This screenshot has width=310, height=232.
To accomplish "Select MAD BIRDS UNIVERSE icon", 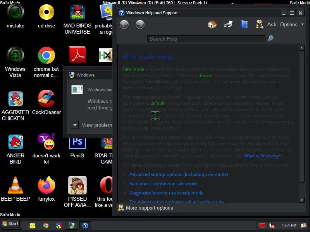I will [77, 19].
